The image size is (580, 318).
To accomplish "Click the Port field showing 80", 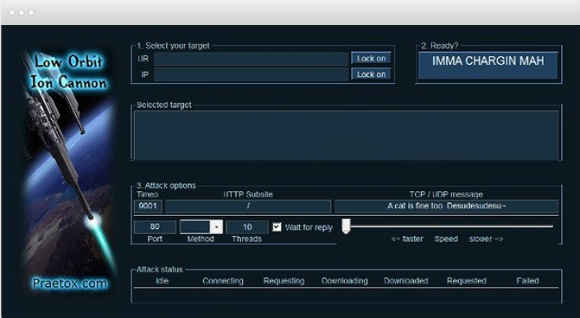I will point(155,227).
